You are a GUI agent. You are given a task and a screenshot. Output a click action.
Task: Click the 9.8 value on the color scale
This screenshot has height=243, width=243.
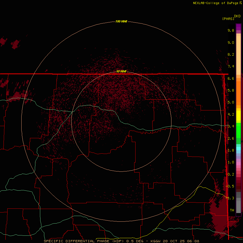[231, 30]
